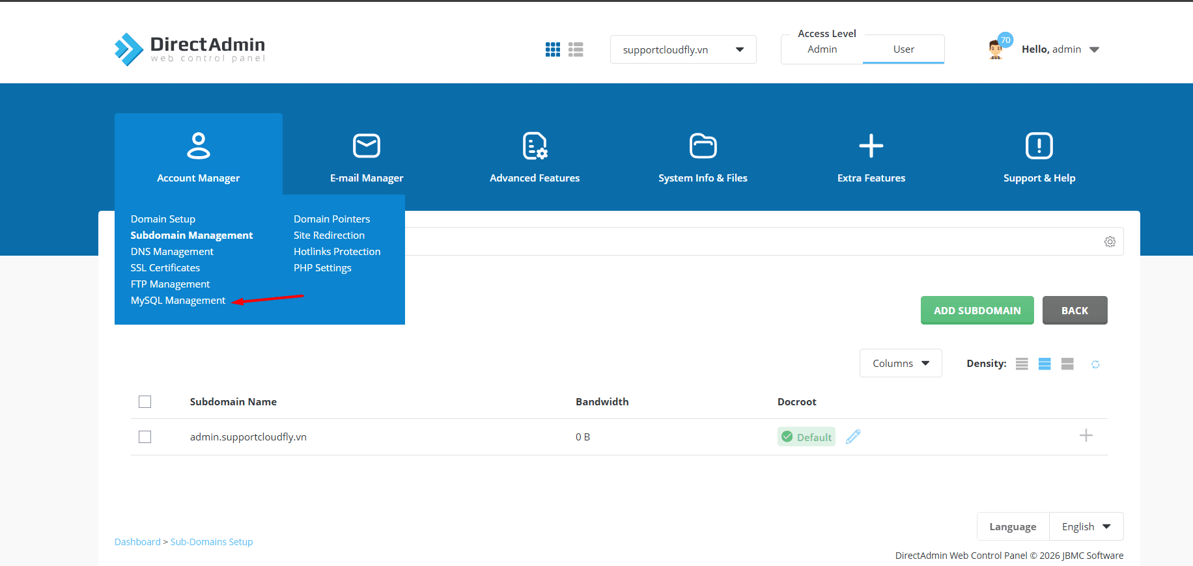The height and width of the screenshot is (566, 1193).
Task: Switch to Admin access level tab
Action: [x=822, y=49]
